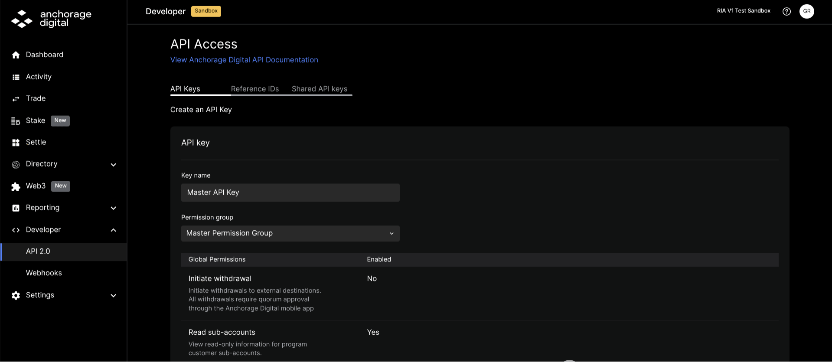
Task: Click the API Access heading
Action: [x=204, y=44]
